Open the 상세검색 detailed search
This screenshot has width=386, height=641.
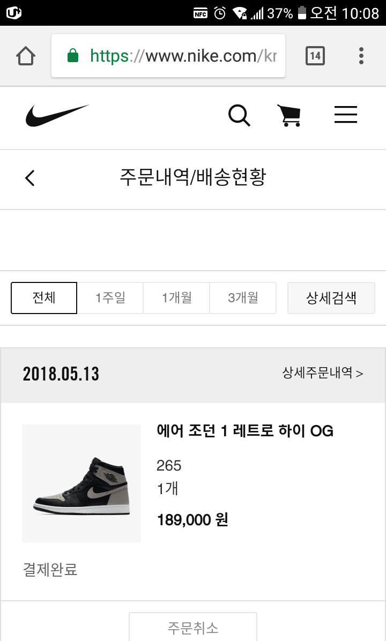pos(331,298)
